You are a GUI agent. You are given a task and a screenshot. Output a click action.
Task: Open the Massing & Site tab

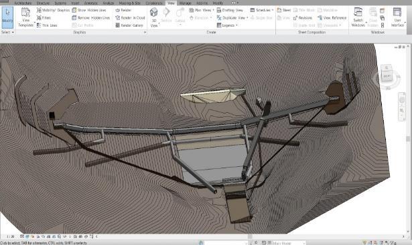[131, 3]
